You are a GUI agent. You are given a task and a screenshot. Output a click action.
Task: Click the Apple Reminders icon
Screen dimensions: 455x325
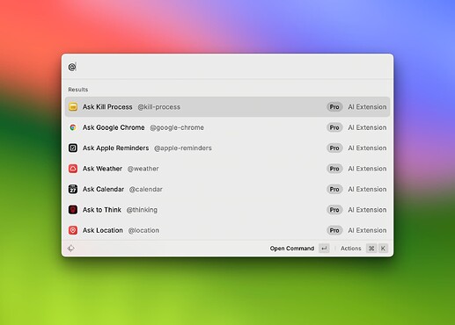(x=73, y=148)
